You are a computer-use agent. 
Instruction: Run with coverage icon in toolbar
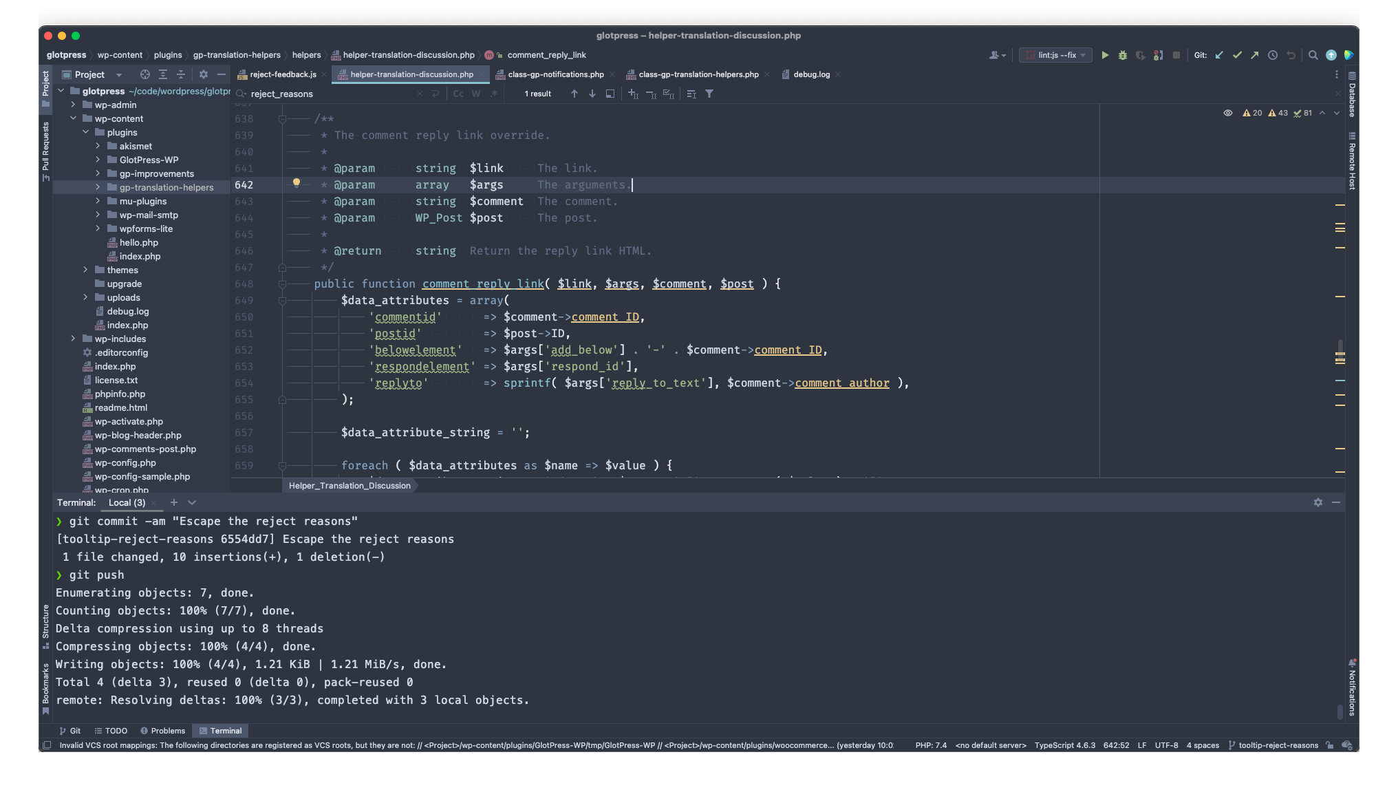1141,55
